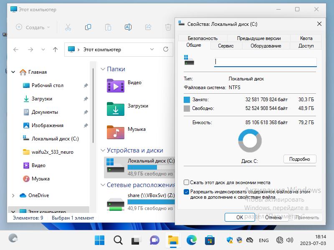Image resolution: width=334 pixels, height=250 pixels.
Task: Switch to the Безопасность tab
Action: coord(202,38)
